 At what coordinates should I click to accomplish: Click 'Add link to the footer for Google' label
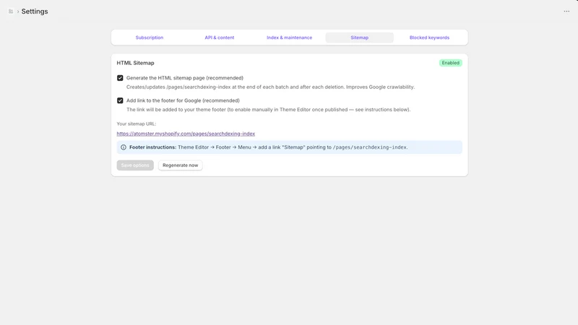pos(183,100)
